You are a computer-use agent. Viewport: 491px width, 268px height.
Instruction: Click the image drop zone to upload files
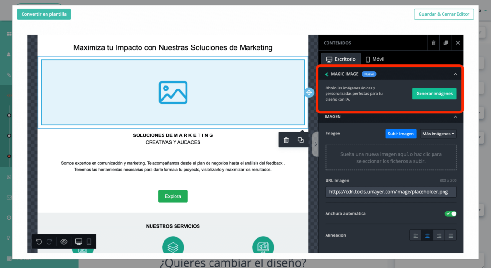coord(391,157)
